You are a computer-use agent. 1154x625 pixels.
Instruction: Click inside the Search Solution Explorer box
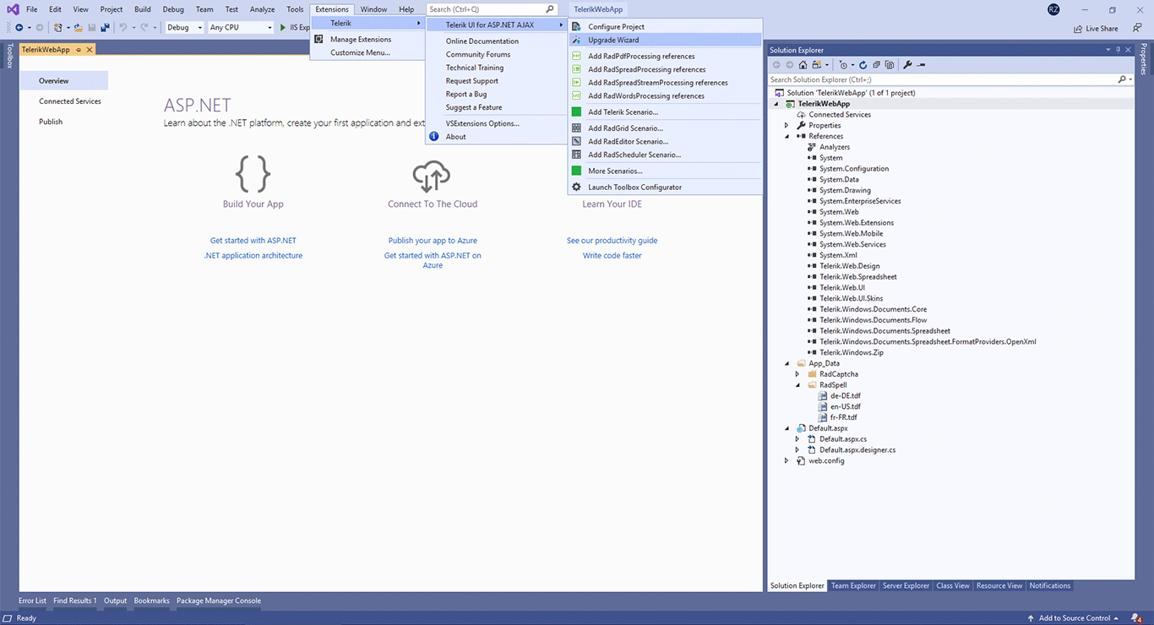[x=929, y=79]
